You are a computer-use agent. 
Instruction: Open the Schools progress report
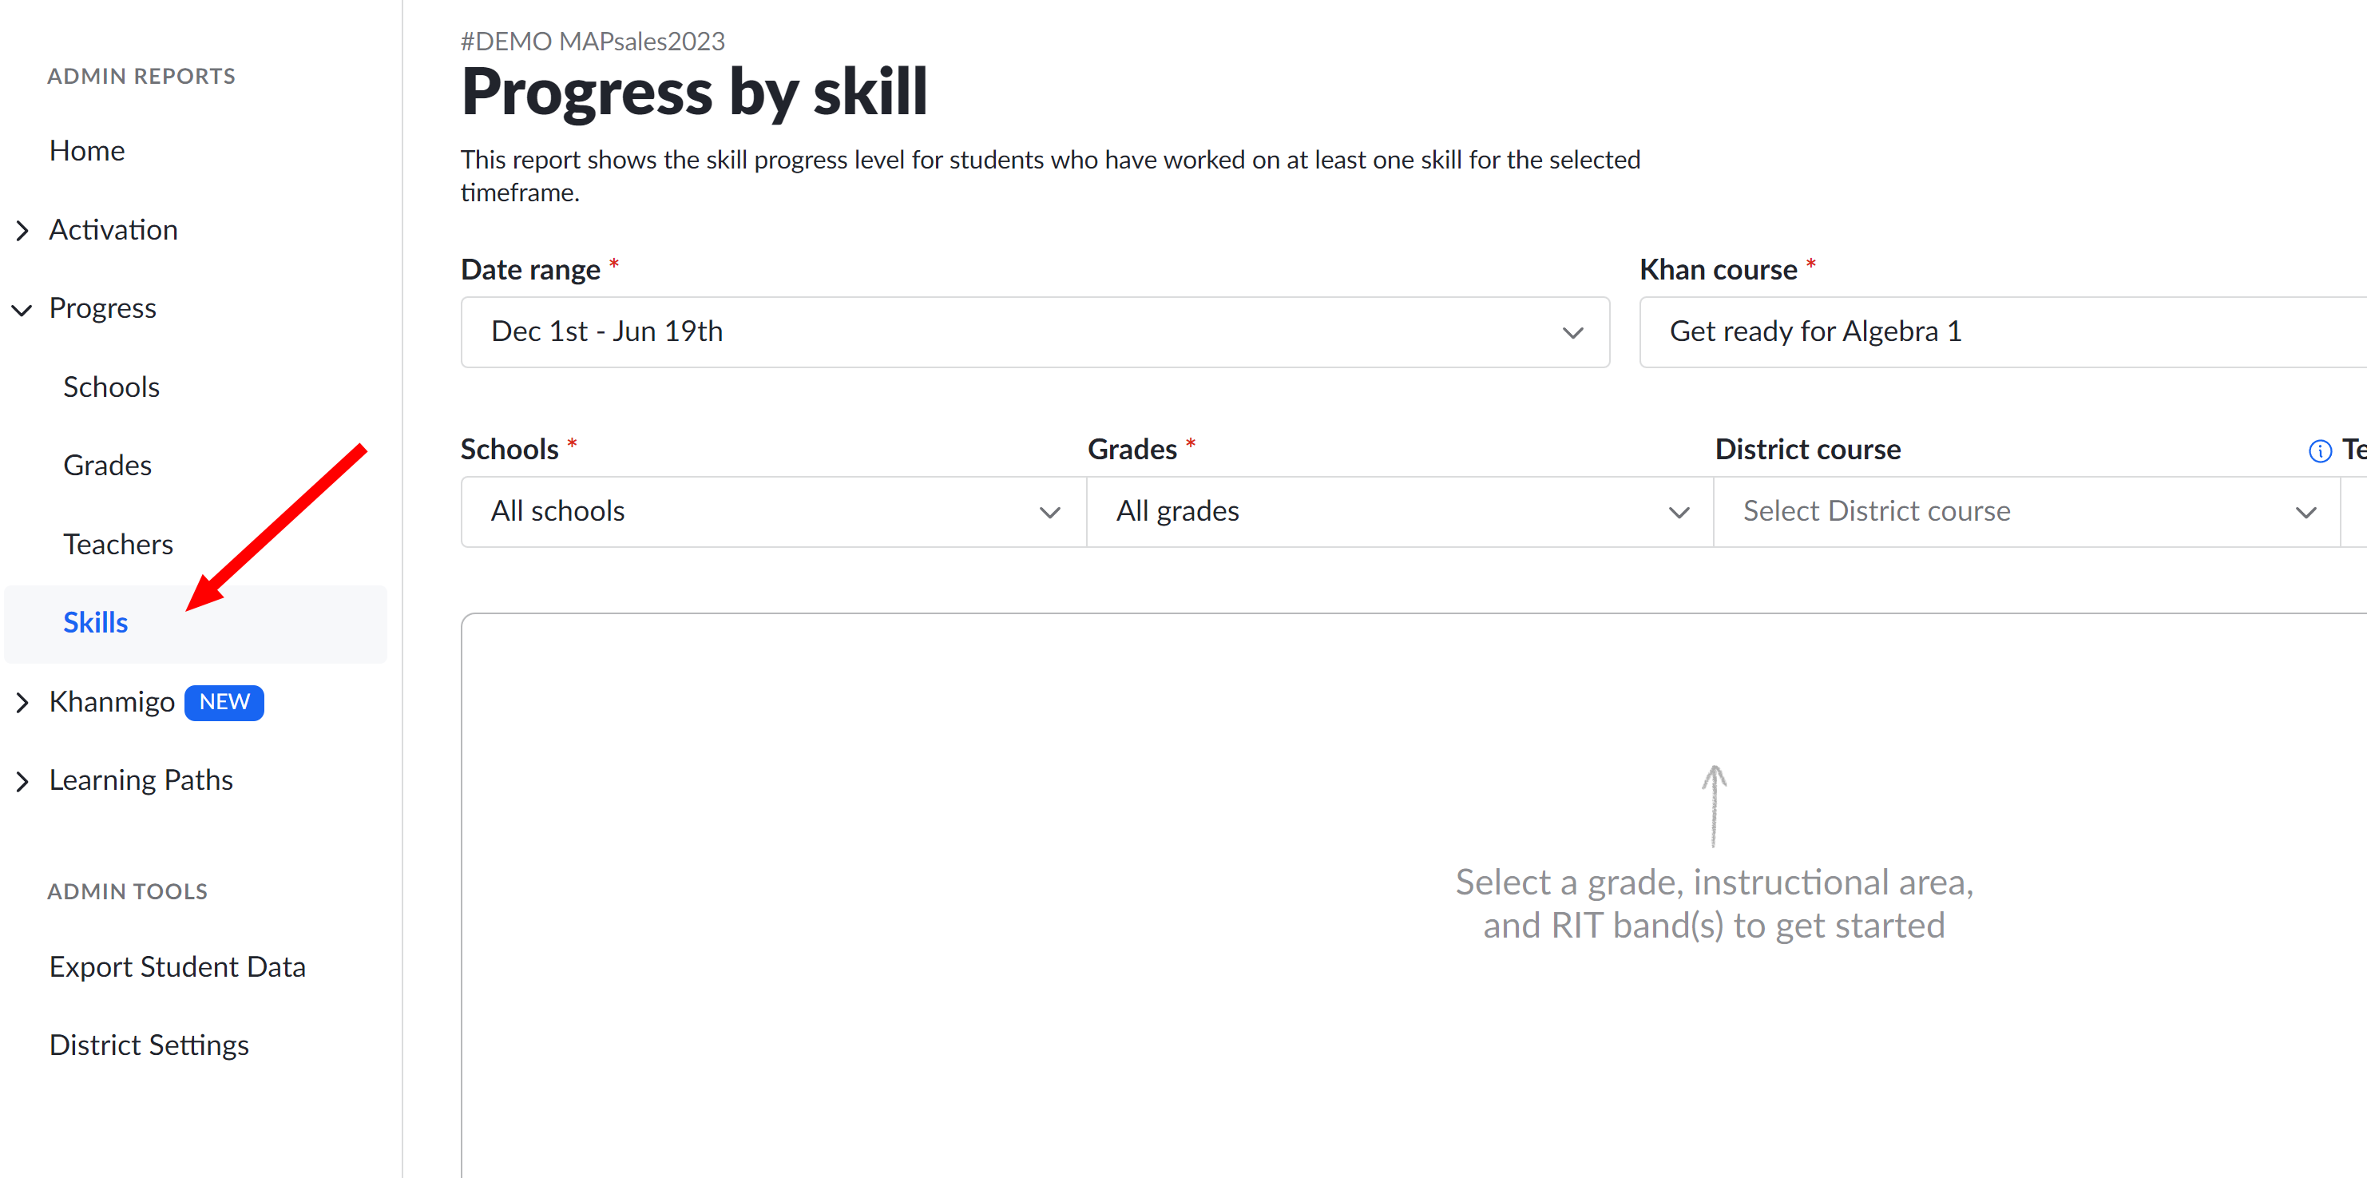tap(111, 387)
